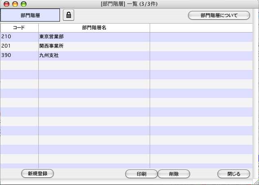
Task: Click 閉じる to close the list
Action: [x=234, y=174]
